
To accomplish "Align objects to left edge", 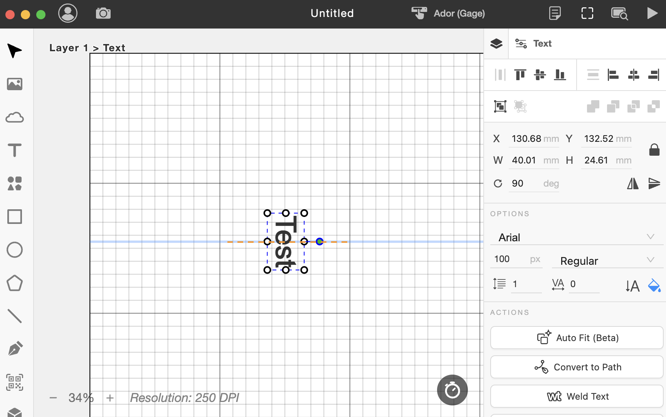I will click(x=613, y=74).
